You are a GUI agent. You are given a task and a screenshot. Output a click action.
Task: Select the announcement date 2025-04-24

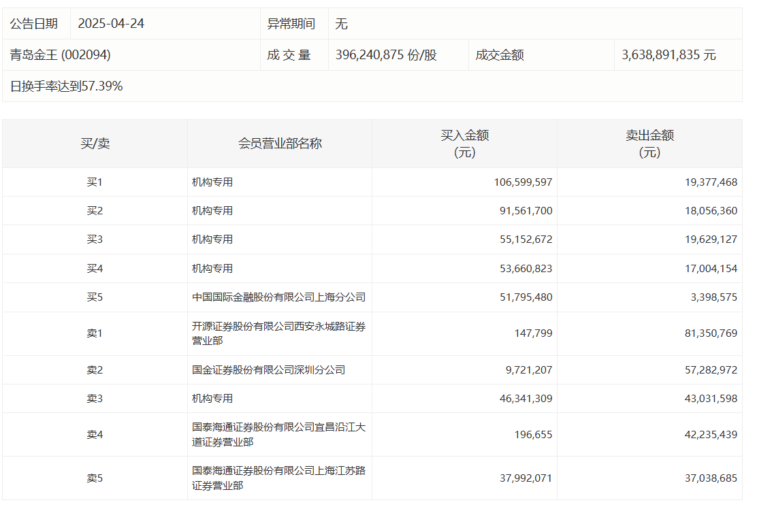[111, 24]
